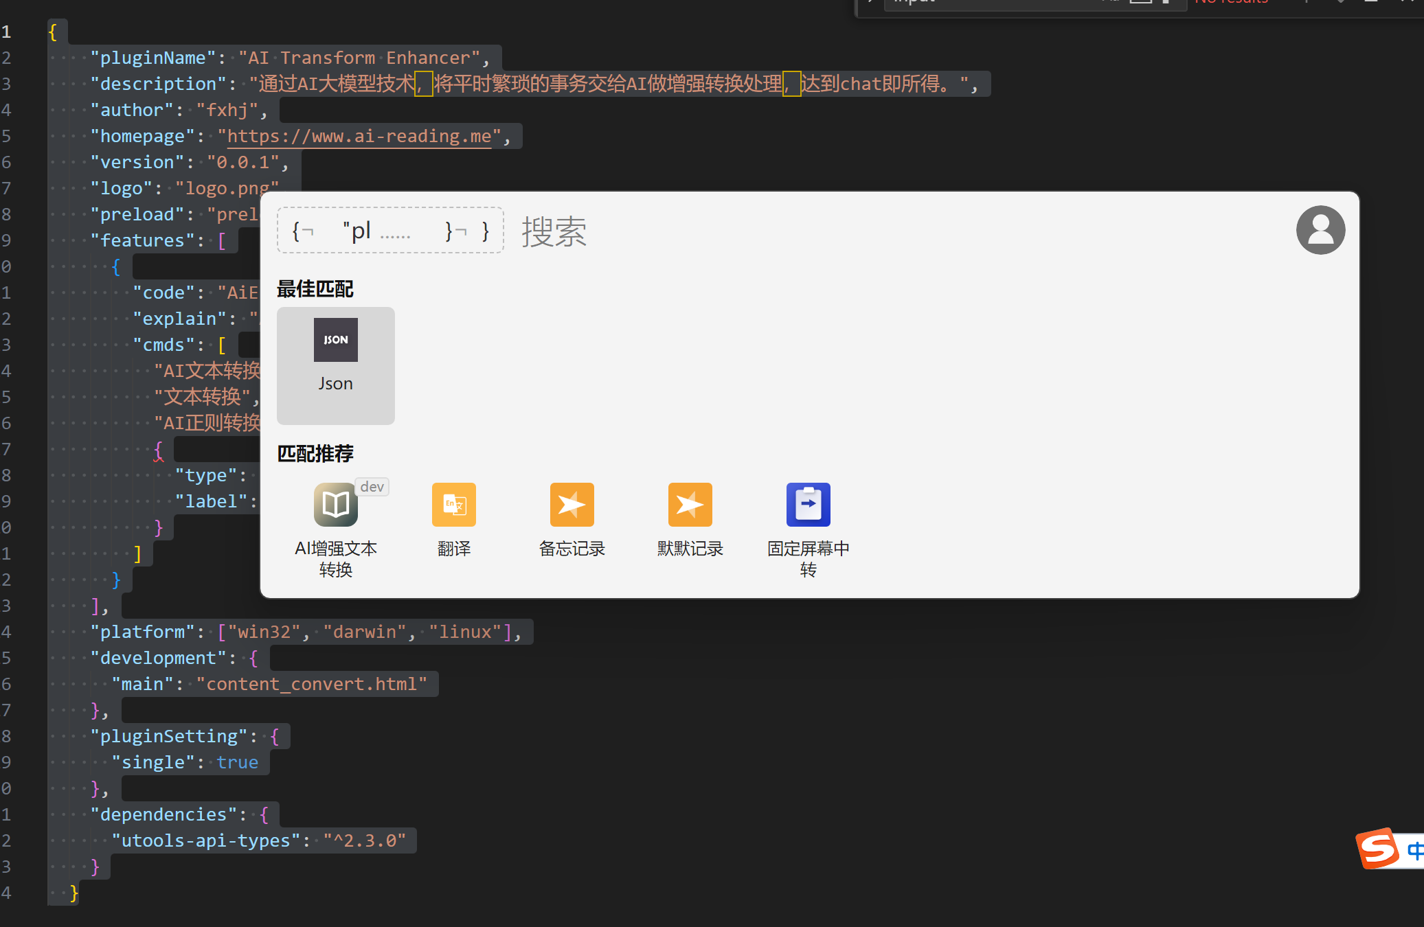Click the user profile avatar icon
The height and width of the screenshot is (927, 1424).
click(1319, 229)
